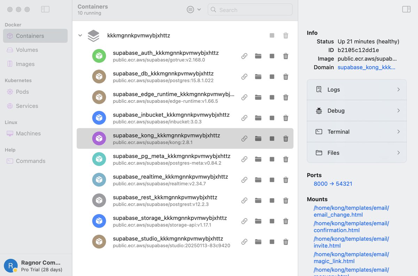Open invite.html mount link
Image resolution: width=418 pixels, height=276 pixels.
pyautogui.click(x=351, y=242)
